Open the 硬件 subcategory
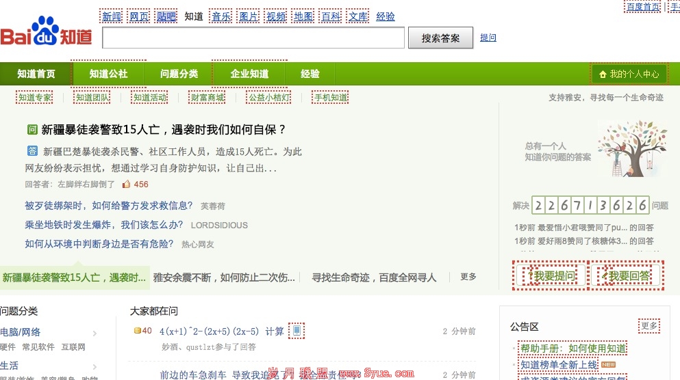 (x=8, y=347)
